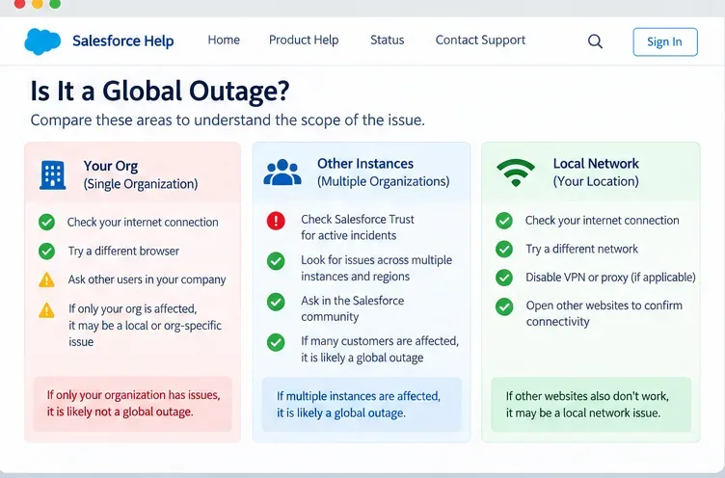
Task: Click the Local Network wifi icon
Action: tap(516, 173)
